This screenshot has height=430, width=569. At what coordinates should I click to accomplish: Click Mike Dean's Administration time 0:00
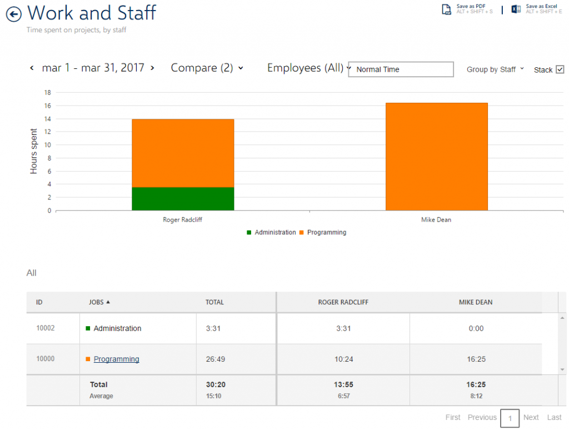pyautogui.click(x=476, y=328)
